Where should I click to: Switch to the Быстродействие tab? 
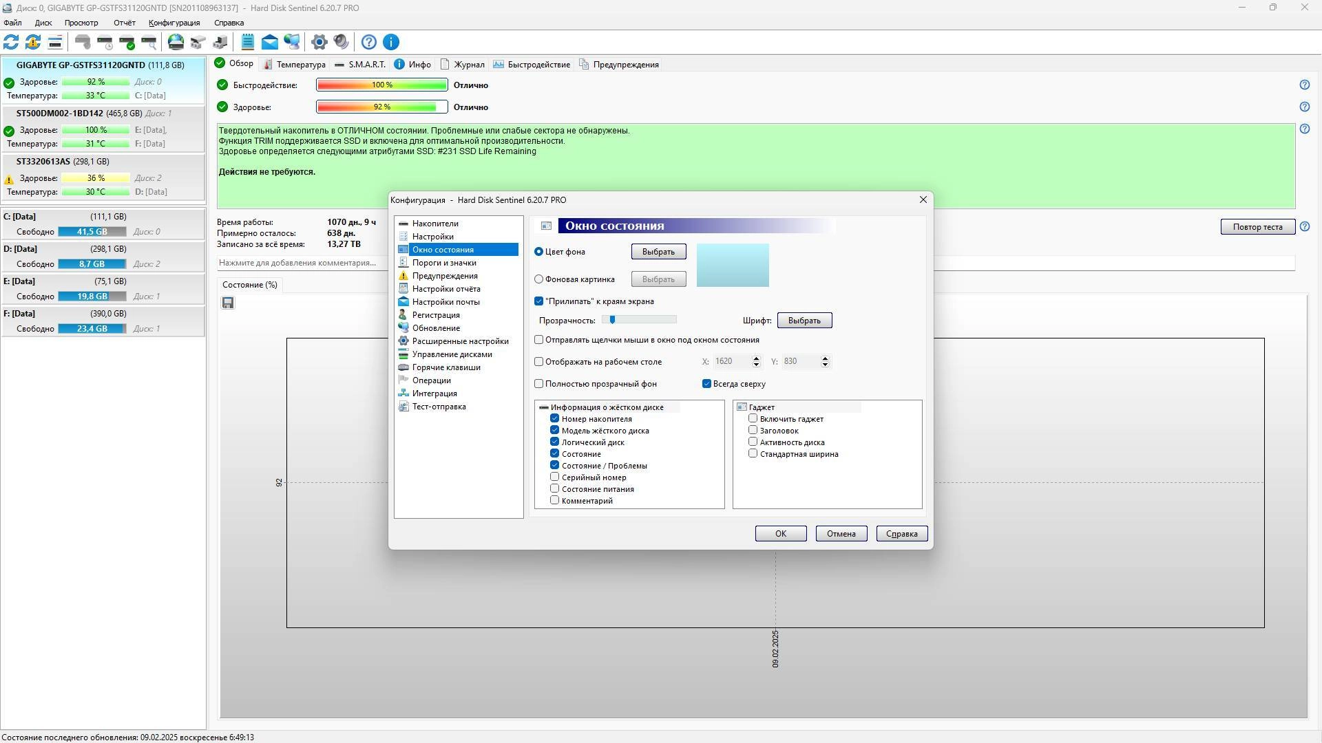(x=532, y=65)
